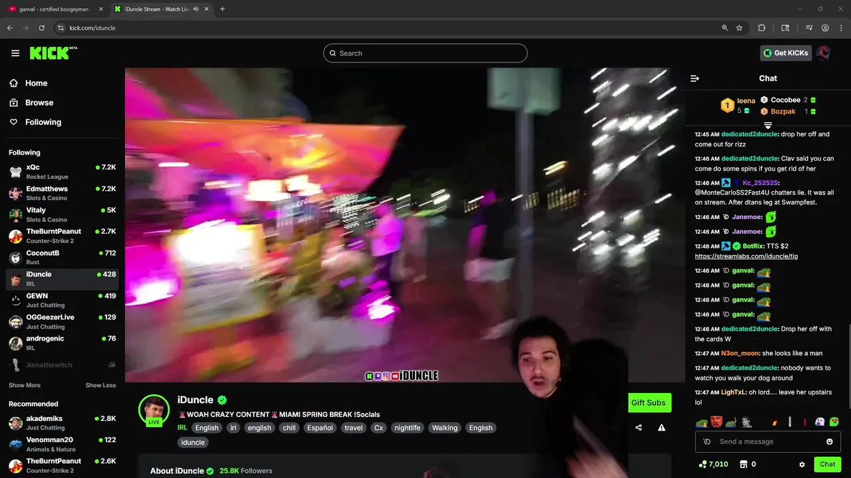Open the hamburger sidebar menu
This screenshot has height=478, width=851.
[15, 53]
